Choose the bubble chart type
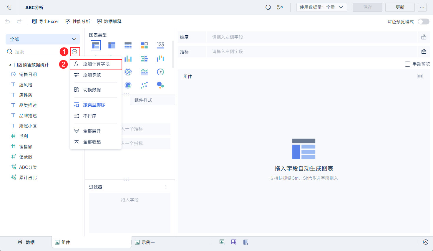 [x=160, y=85]
